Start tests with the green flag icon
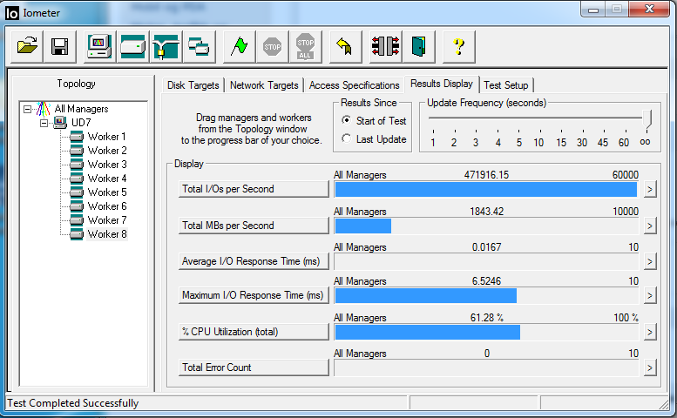Viewport: 677px width, 418px height. 240,46
